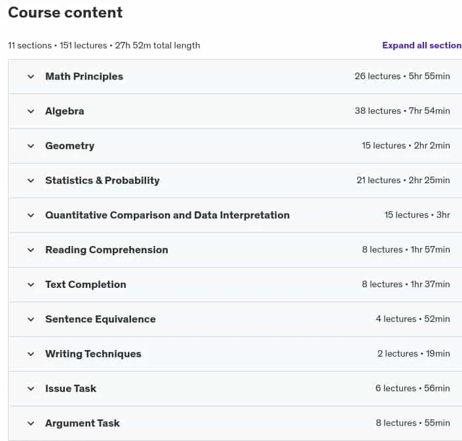Click the Math Principles 26 lectures duration
Image resolution: width=462 pixels, height=441 pixels.
point(402,76)
